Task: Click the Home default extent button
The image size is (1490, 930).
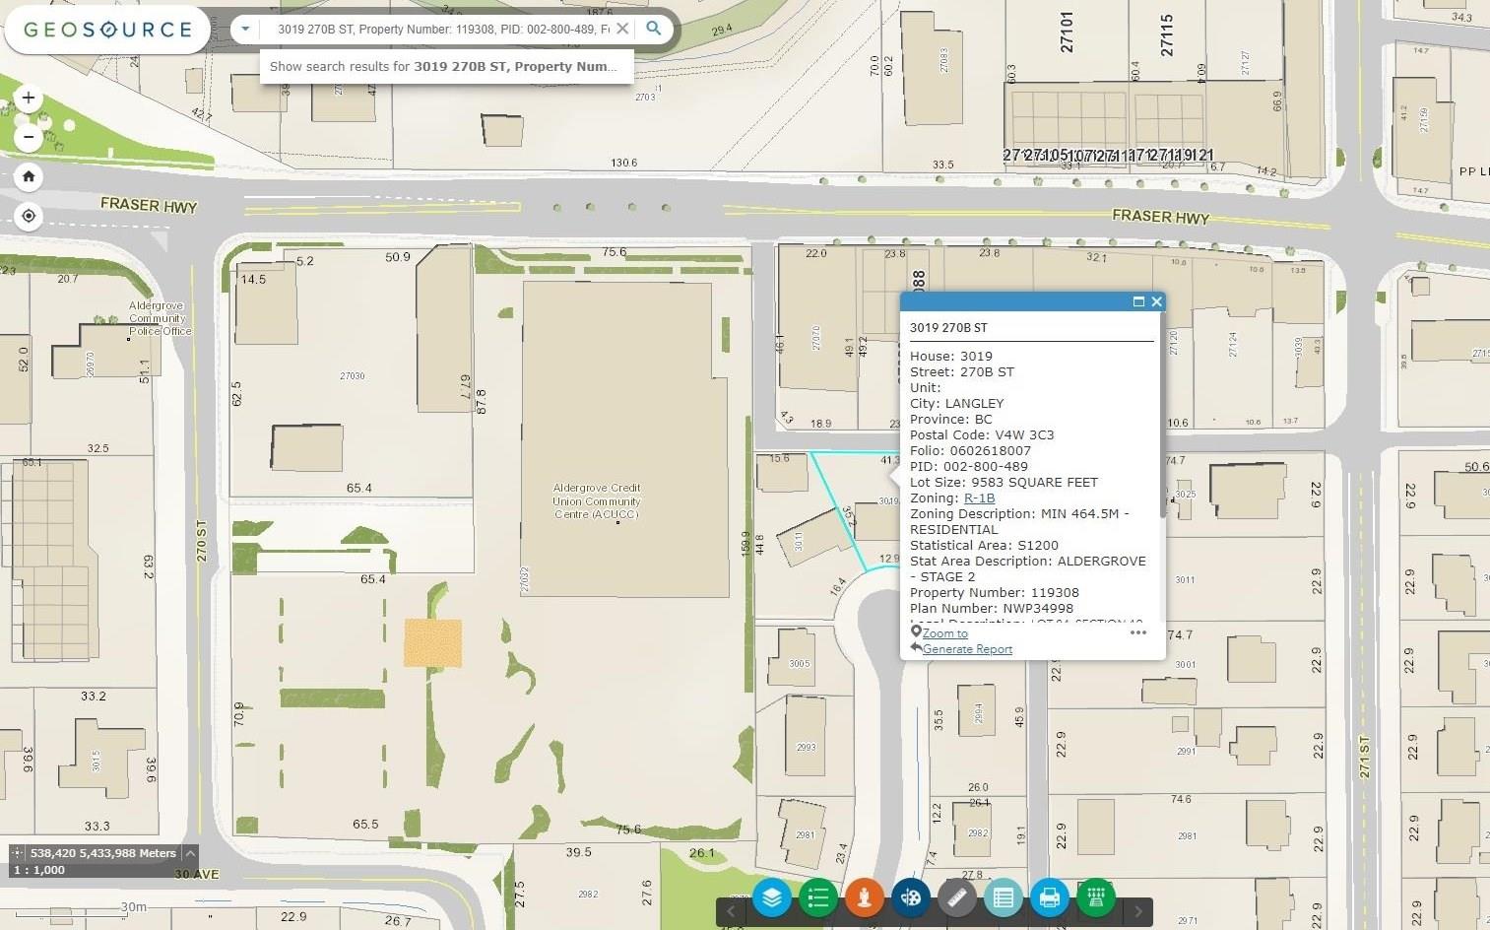Action: (x=29, y=176)
